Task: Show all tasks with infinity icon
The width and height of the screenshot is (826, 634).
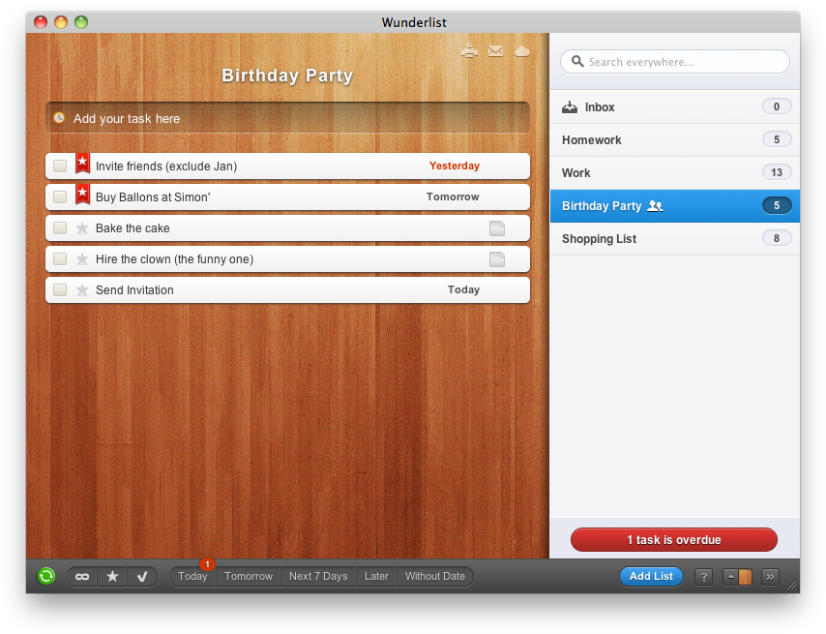Action: click(82, 577)
